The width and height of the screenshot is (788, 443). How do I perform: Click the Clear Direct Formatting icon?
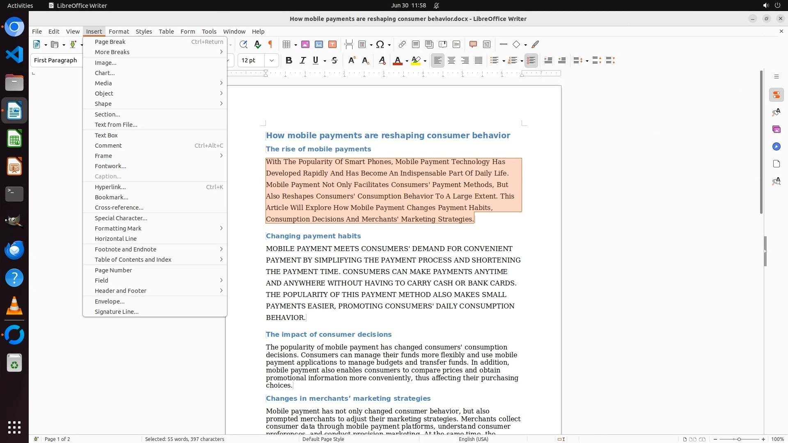pos(382,60)
